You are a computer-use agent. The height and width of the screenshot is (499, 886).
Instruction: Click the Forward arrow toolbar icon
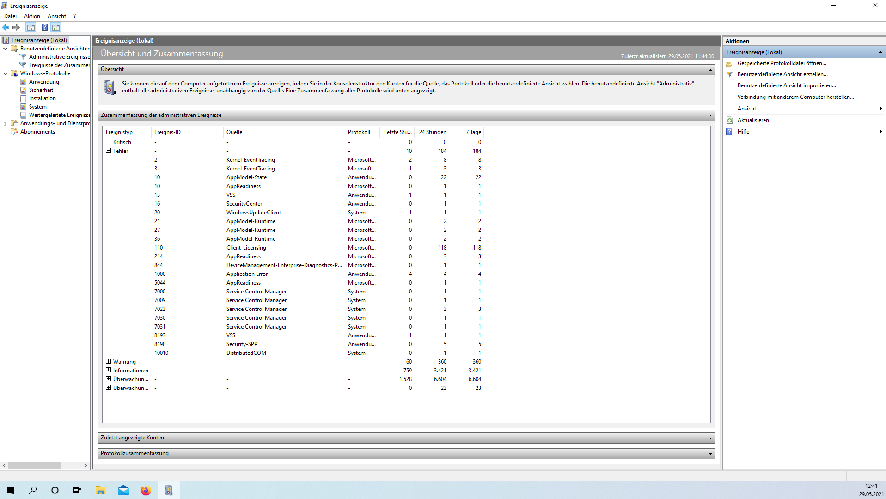(16, 28)
